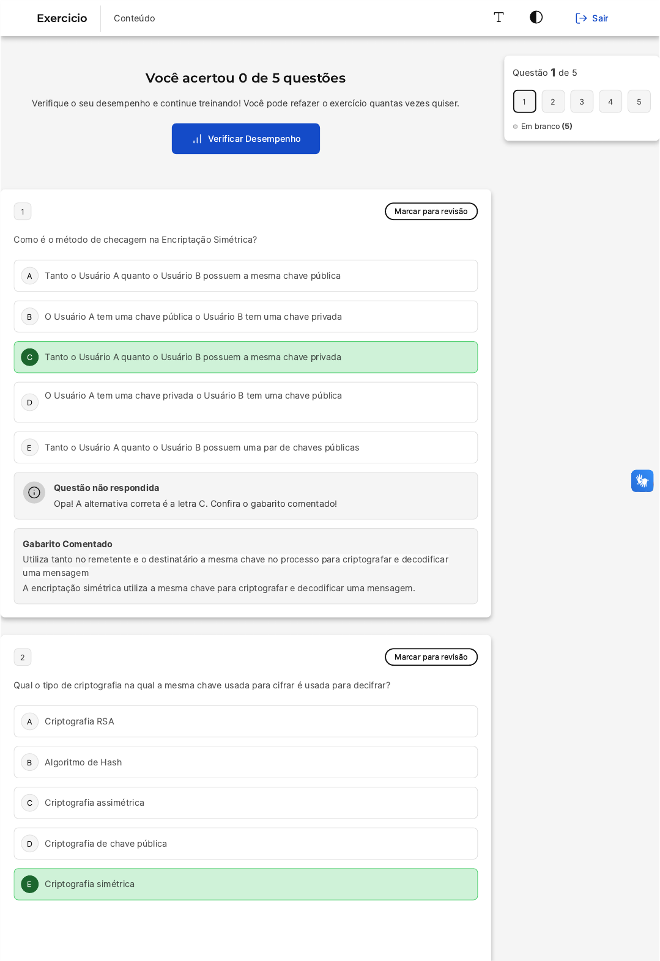Screen dimensions: 660x961
Task: Select question 5 in the navigator panel
Action: tap(639, 101)
